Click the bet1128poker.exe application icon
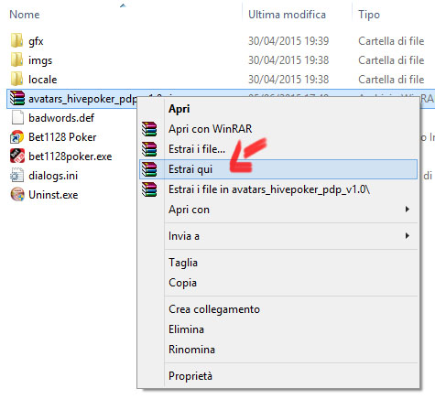Image resolution: width=435 pixels, height=399 pixels. [17, 156]
